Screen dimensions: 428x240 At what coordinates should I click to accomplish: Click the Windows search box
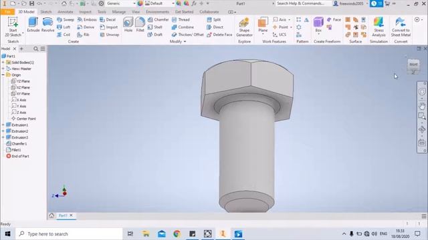69,234
